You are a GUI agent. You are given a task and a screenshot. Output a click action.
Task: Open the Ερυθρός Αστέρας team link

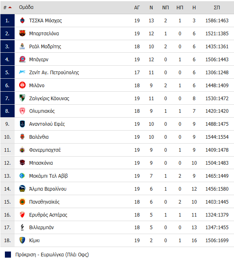click(48, 215)
